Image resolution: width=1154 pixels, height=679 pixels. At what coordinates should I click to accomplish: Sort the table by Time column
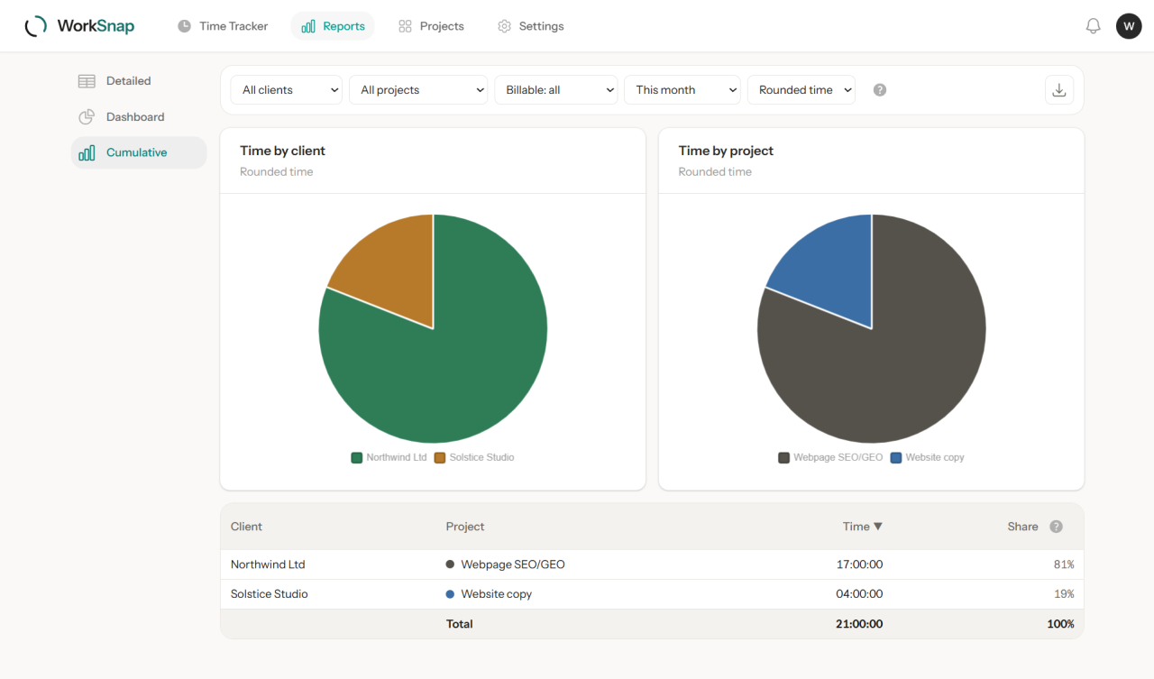pos(863,527)
